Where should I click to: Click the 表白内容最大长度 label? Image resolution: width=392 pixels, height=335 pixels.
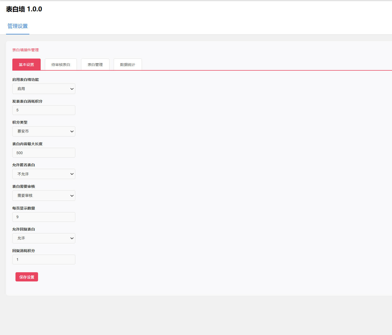(x=27, y=144)
